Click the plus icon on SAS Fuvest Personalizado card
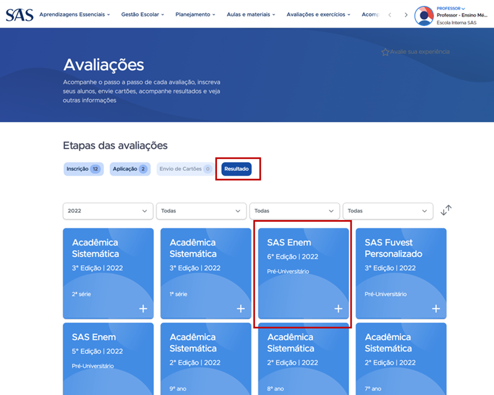Viewport: 494px width, 395px height. (x=436, y=309)
